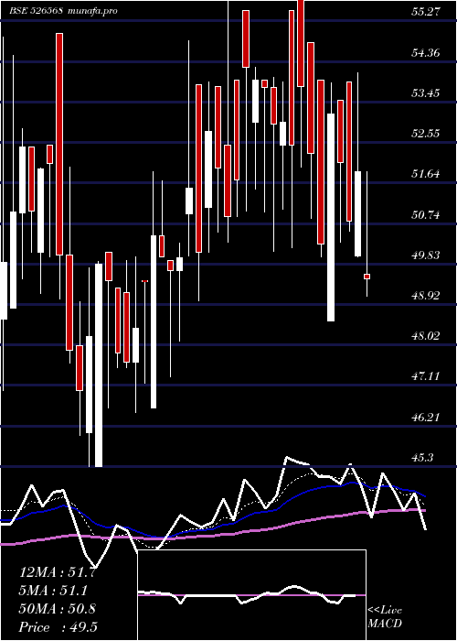This screenshot has height=641, width=457.
Task: Select the Price : 49.5 reading
Action: pos(58,627)
